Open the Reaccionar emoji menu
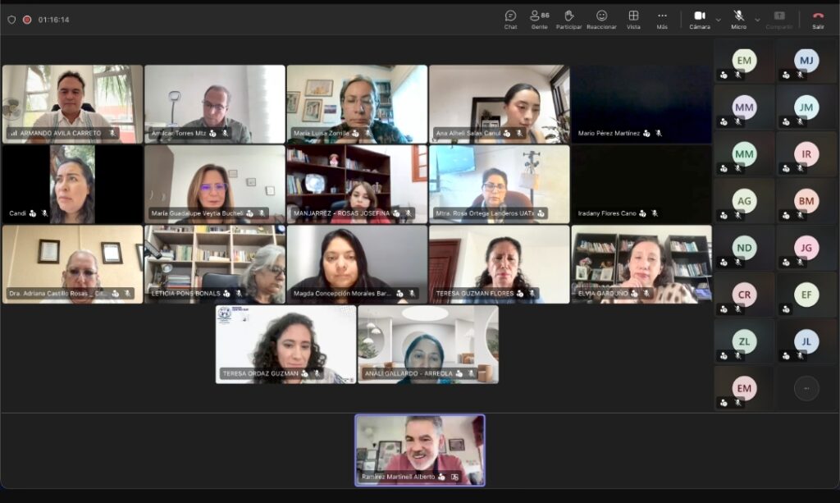The height and width of the screenshot is (503, 840). [x=601, y=20]
